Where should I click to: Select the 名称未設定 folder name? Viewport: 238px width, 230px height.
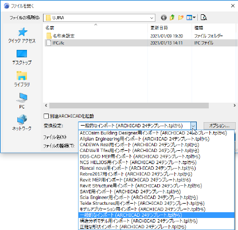pos(64,36)
